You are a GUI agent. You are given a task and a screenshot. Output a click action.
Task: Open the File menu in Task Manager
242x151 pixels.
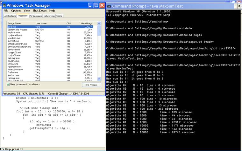pos(6,10)
